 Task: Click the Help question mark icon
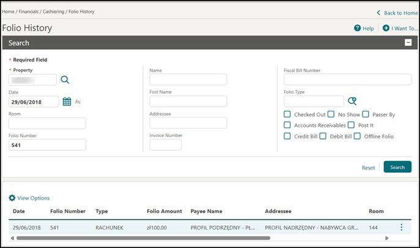(357, 28)
